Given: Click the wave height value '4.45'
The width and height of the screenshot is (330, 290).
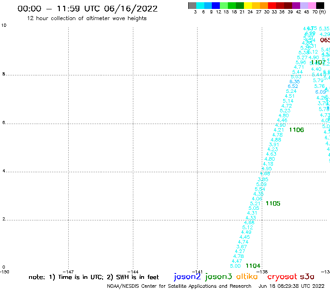Looking at the screenshot, I should 244,237.
